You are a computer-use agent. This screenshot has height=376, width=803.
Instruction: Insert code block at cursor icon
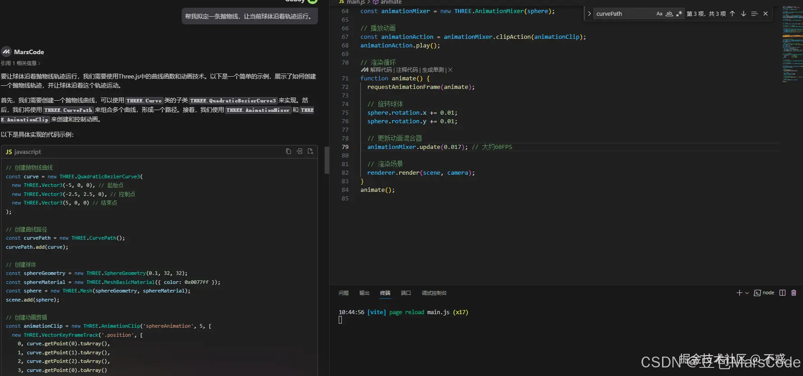[x=299, y=152]
